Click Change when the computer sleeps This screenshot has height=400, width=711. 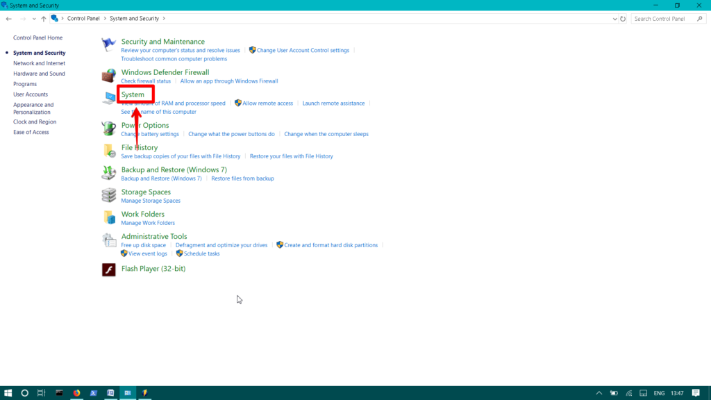[x=326, y=134]
